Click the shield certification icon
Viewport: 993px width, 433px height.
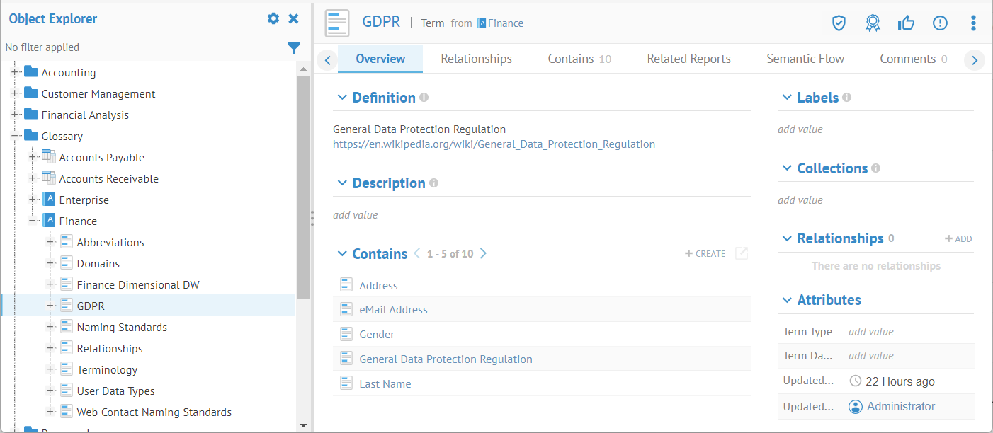pyautogui.click(x=839, y=23)
